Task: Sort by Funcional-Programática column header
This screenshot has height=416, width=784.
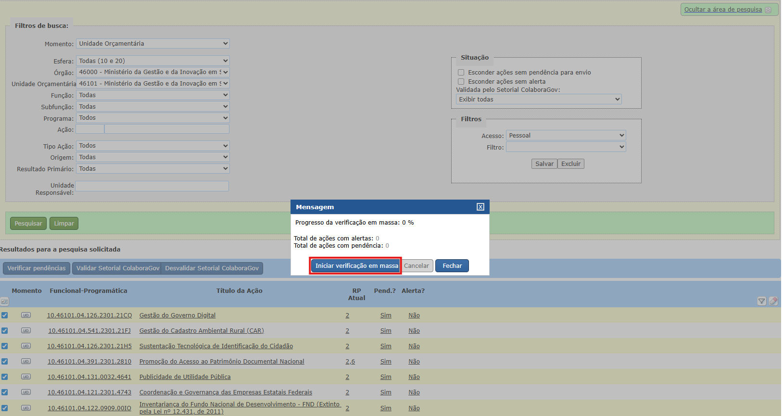Action: coord(89,291)
